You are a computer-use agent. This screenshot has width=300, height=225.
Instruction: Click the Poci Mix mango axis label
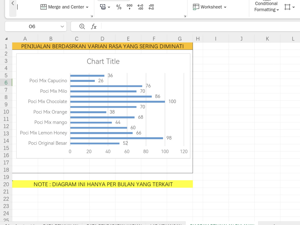(x=51, y=122)
